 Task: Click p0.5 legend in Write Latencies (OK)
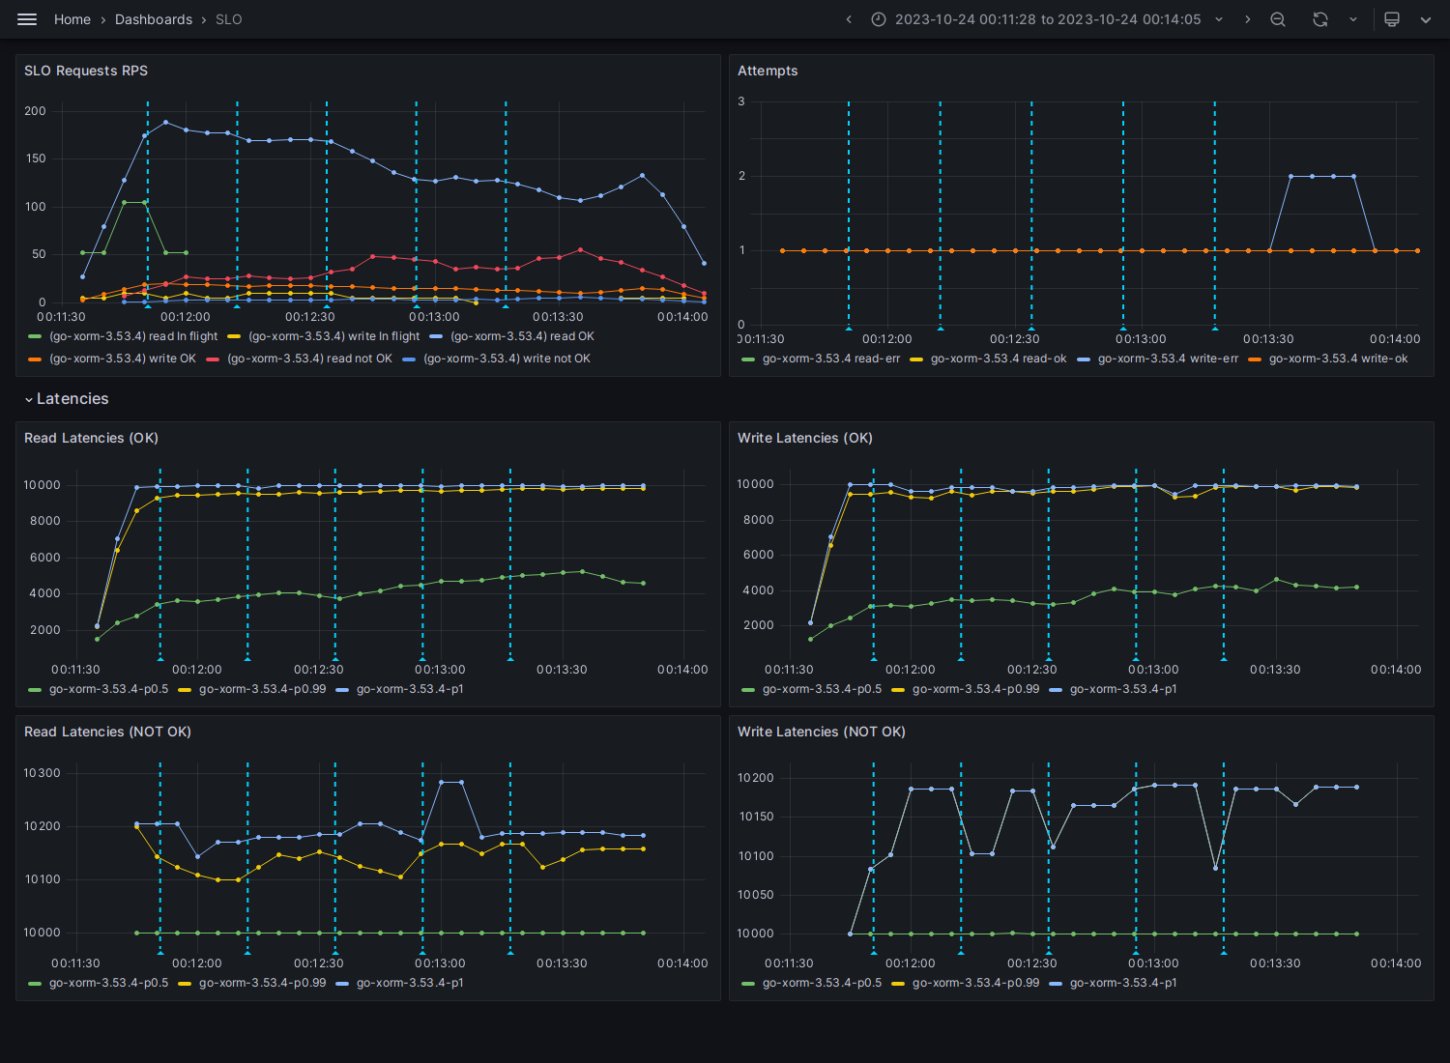coord(822,689)
